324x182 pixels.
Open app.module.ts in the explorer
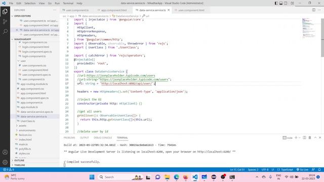click(x=29, y=107)
